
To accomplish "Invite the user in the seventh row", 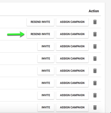I will coord(46,95).
